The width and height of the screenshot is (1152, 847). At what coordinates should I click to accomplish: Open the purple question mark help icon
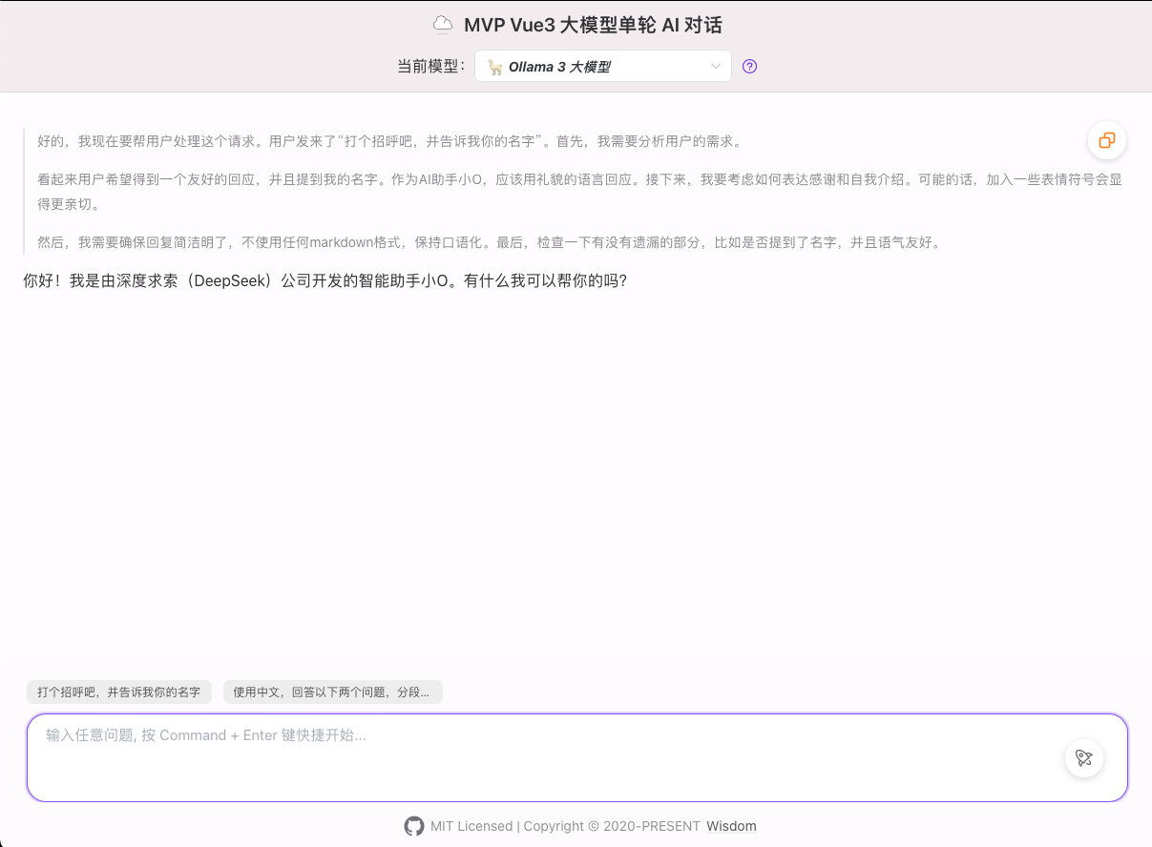[x=749, y=67]
